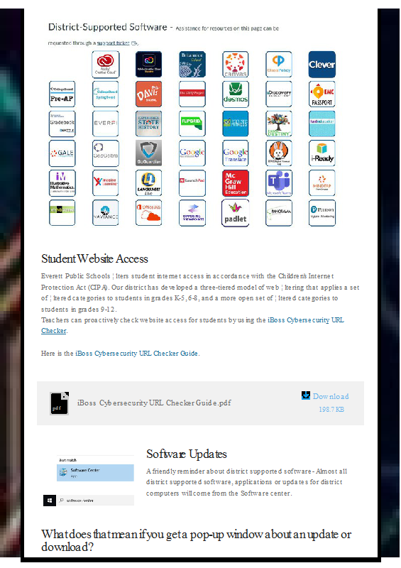
Task: Open the Davis Digital icon
Action: [148, 94]
